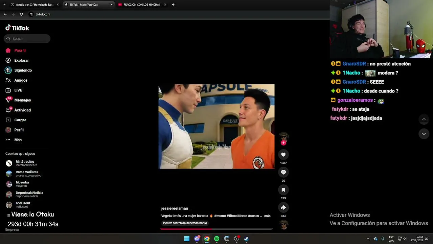Viewport: 433px width, 244px height.
Task: Reload the tiktok.com page
Action: point(21,14)
